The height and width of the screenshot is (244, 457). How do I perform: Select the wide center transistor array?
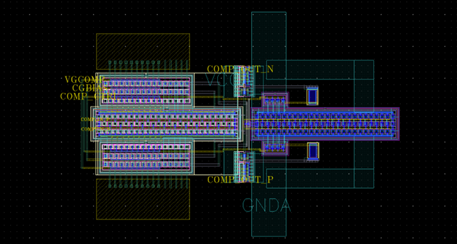pyautogui.click(x=166, y=124)
